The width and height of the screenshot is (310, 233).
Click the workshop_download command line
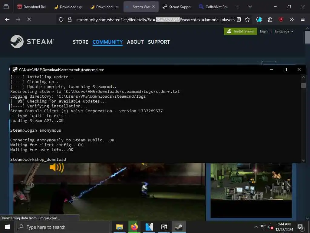coord(38,160)
